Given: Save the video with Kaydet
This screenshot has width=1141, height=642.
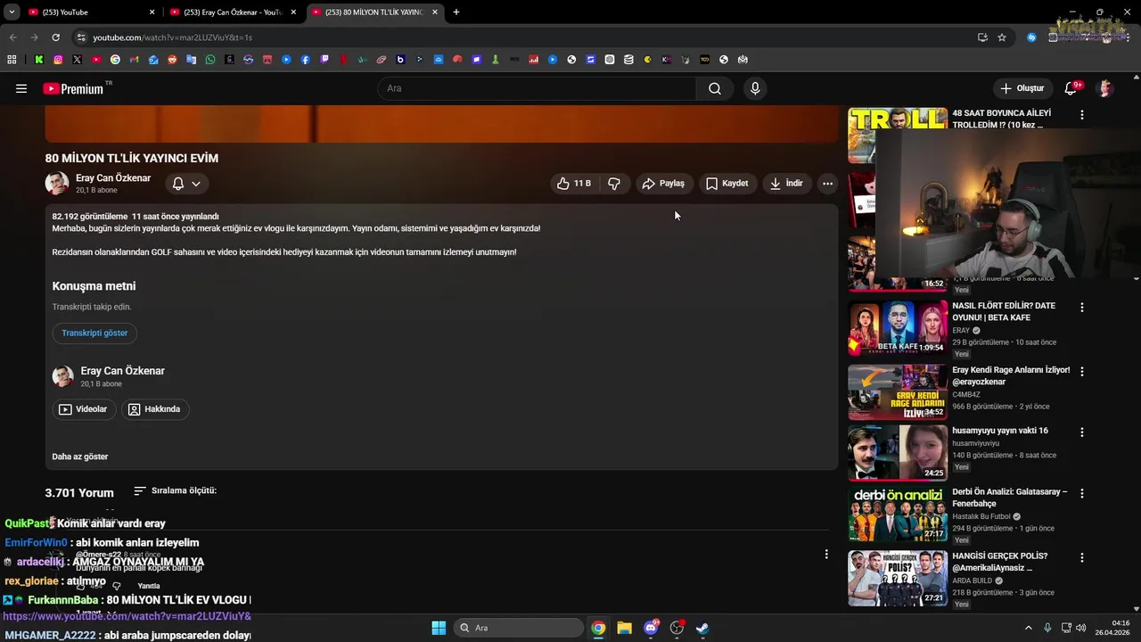Looking at the screenshot, I should (x=726, y=184).
